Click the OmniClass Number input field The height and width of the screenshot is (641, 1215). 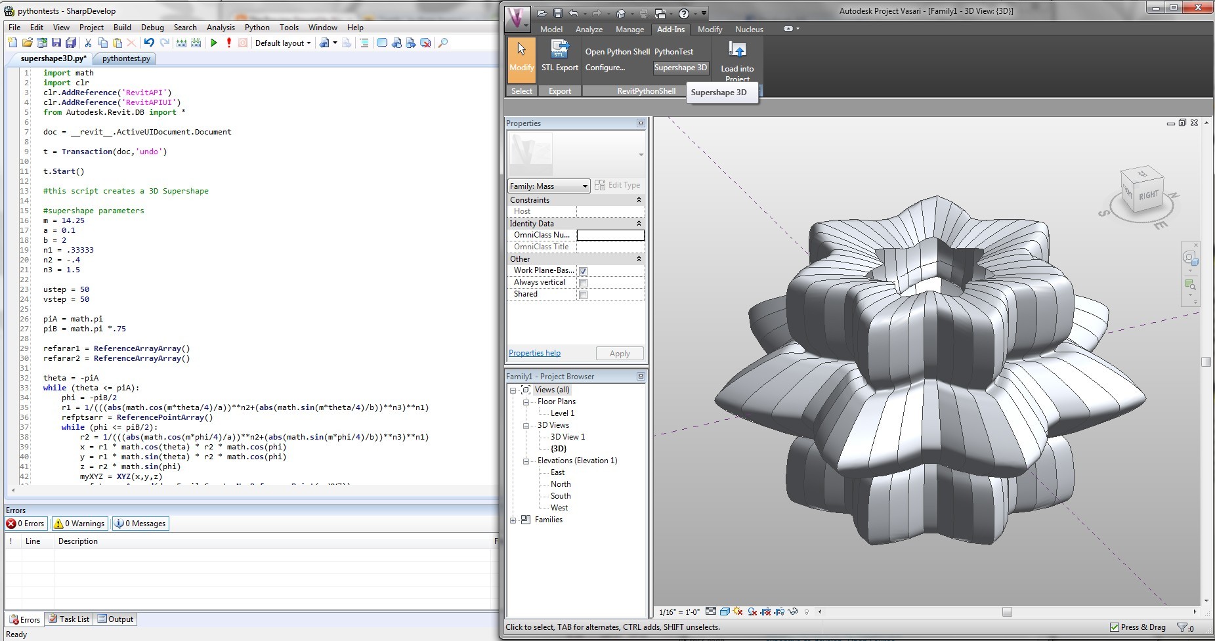(610, 235)
